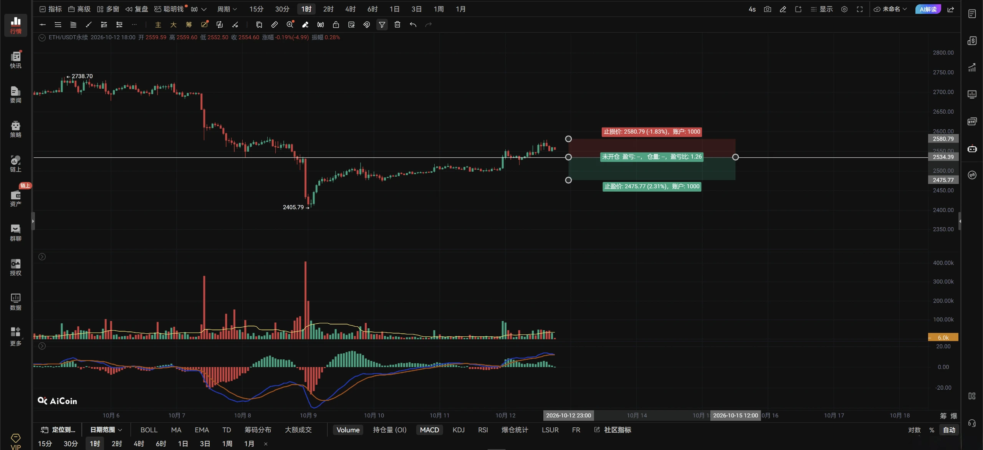Image resolution: width=983 pixels, height=450 pixels.
Task: Select the zoom-in magnifier tool
Action: pos(290,25)
